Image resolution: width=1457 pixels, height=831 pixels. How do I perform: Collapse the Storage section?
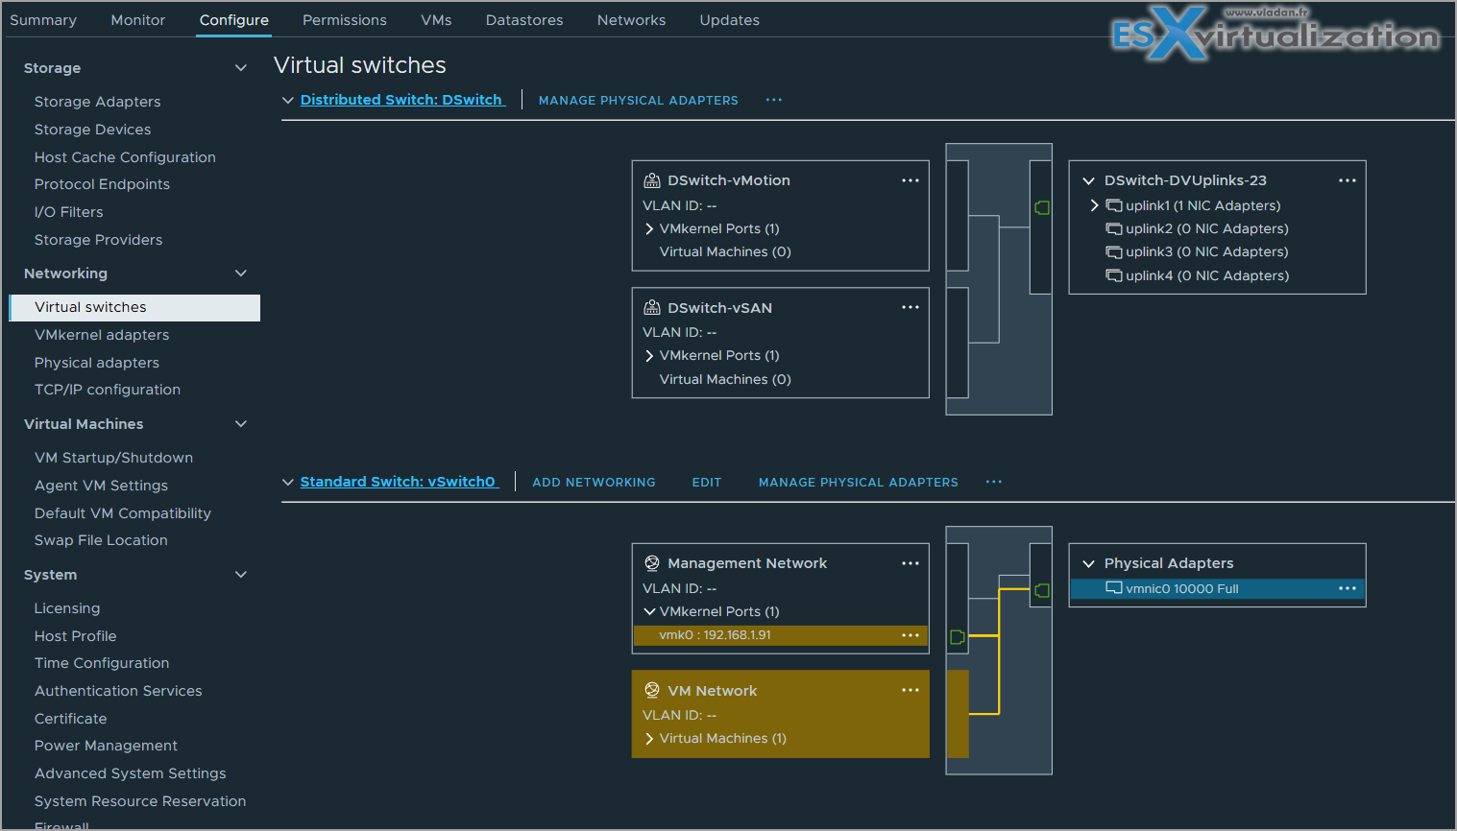click(241, 68)
